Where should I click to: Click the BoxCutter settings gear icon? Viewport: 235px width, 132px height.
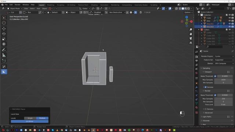131,12
